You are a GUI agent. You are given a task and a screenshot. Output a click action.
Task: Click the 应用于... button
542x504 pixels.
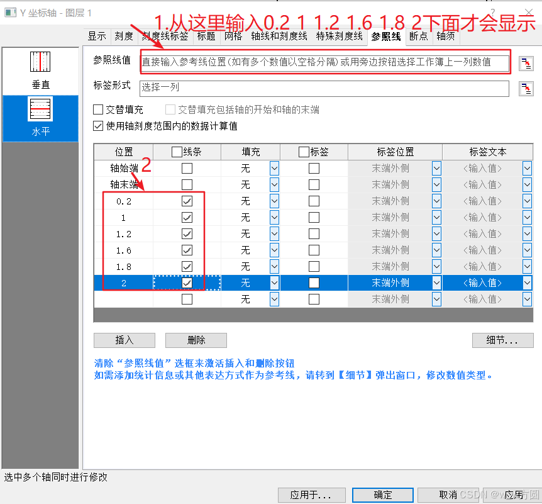click(x=311, y=495)
